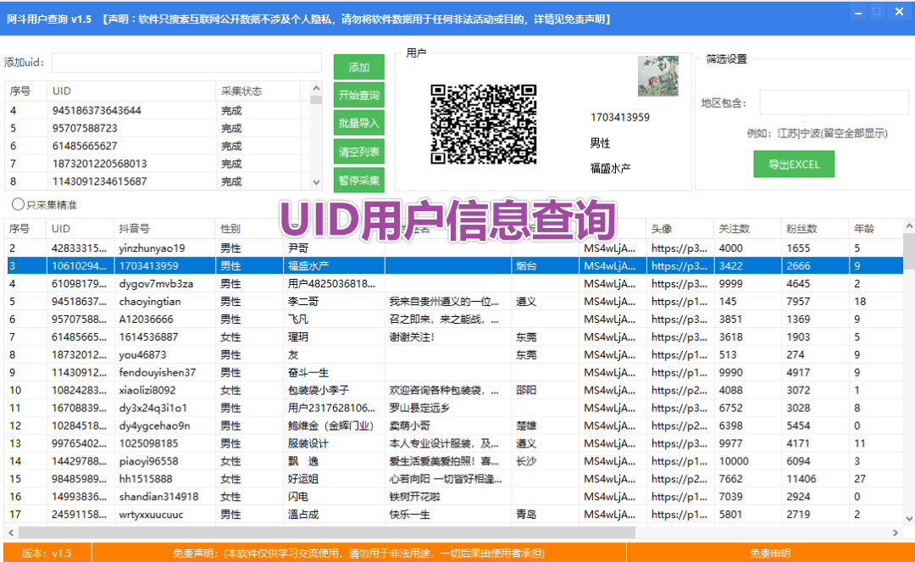Export results with 导出EXCEL button
Image resolution: width=915 pixels, height=562 pixels.
point(794,164)
